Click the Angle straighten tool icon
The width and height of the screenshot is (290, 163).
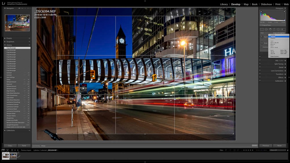coord(262,43)
